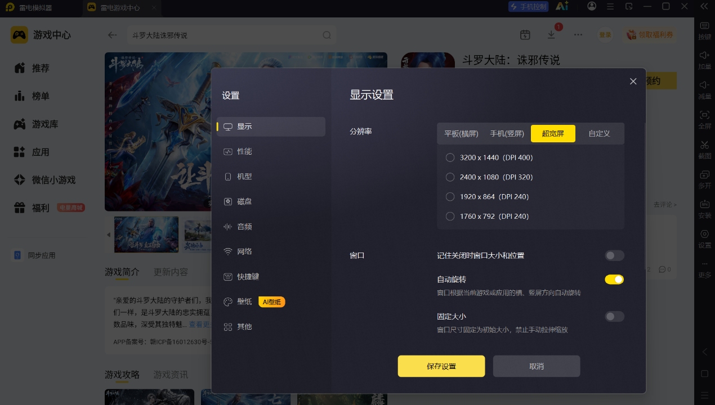
Task: Click the 登录 login button
Action: [x=605, y=35]
